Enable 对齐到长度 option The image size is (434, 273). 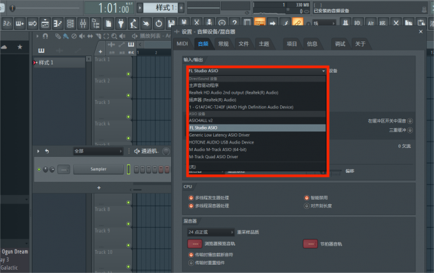[306, 206]
